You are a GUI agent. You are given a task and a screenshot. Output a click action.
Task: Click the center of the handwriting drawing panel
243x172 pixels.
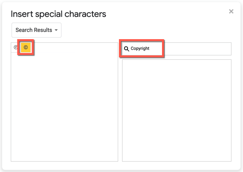(177, 110)
